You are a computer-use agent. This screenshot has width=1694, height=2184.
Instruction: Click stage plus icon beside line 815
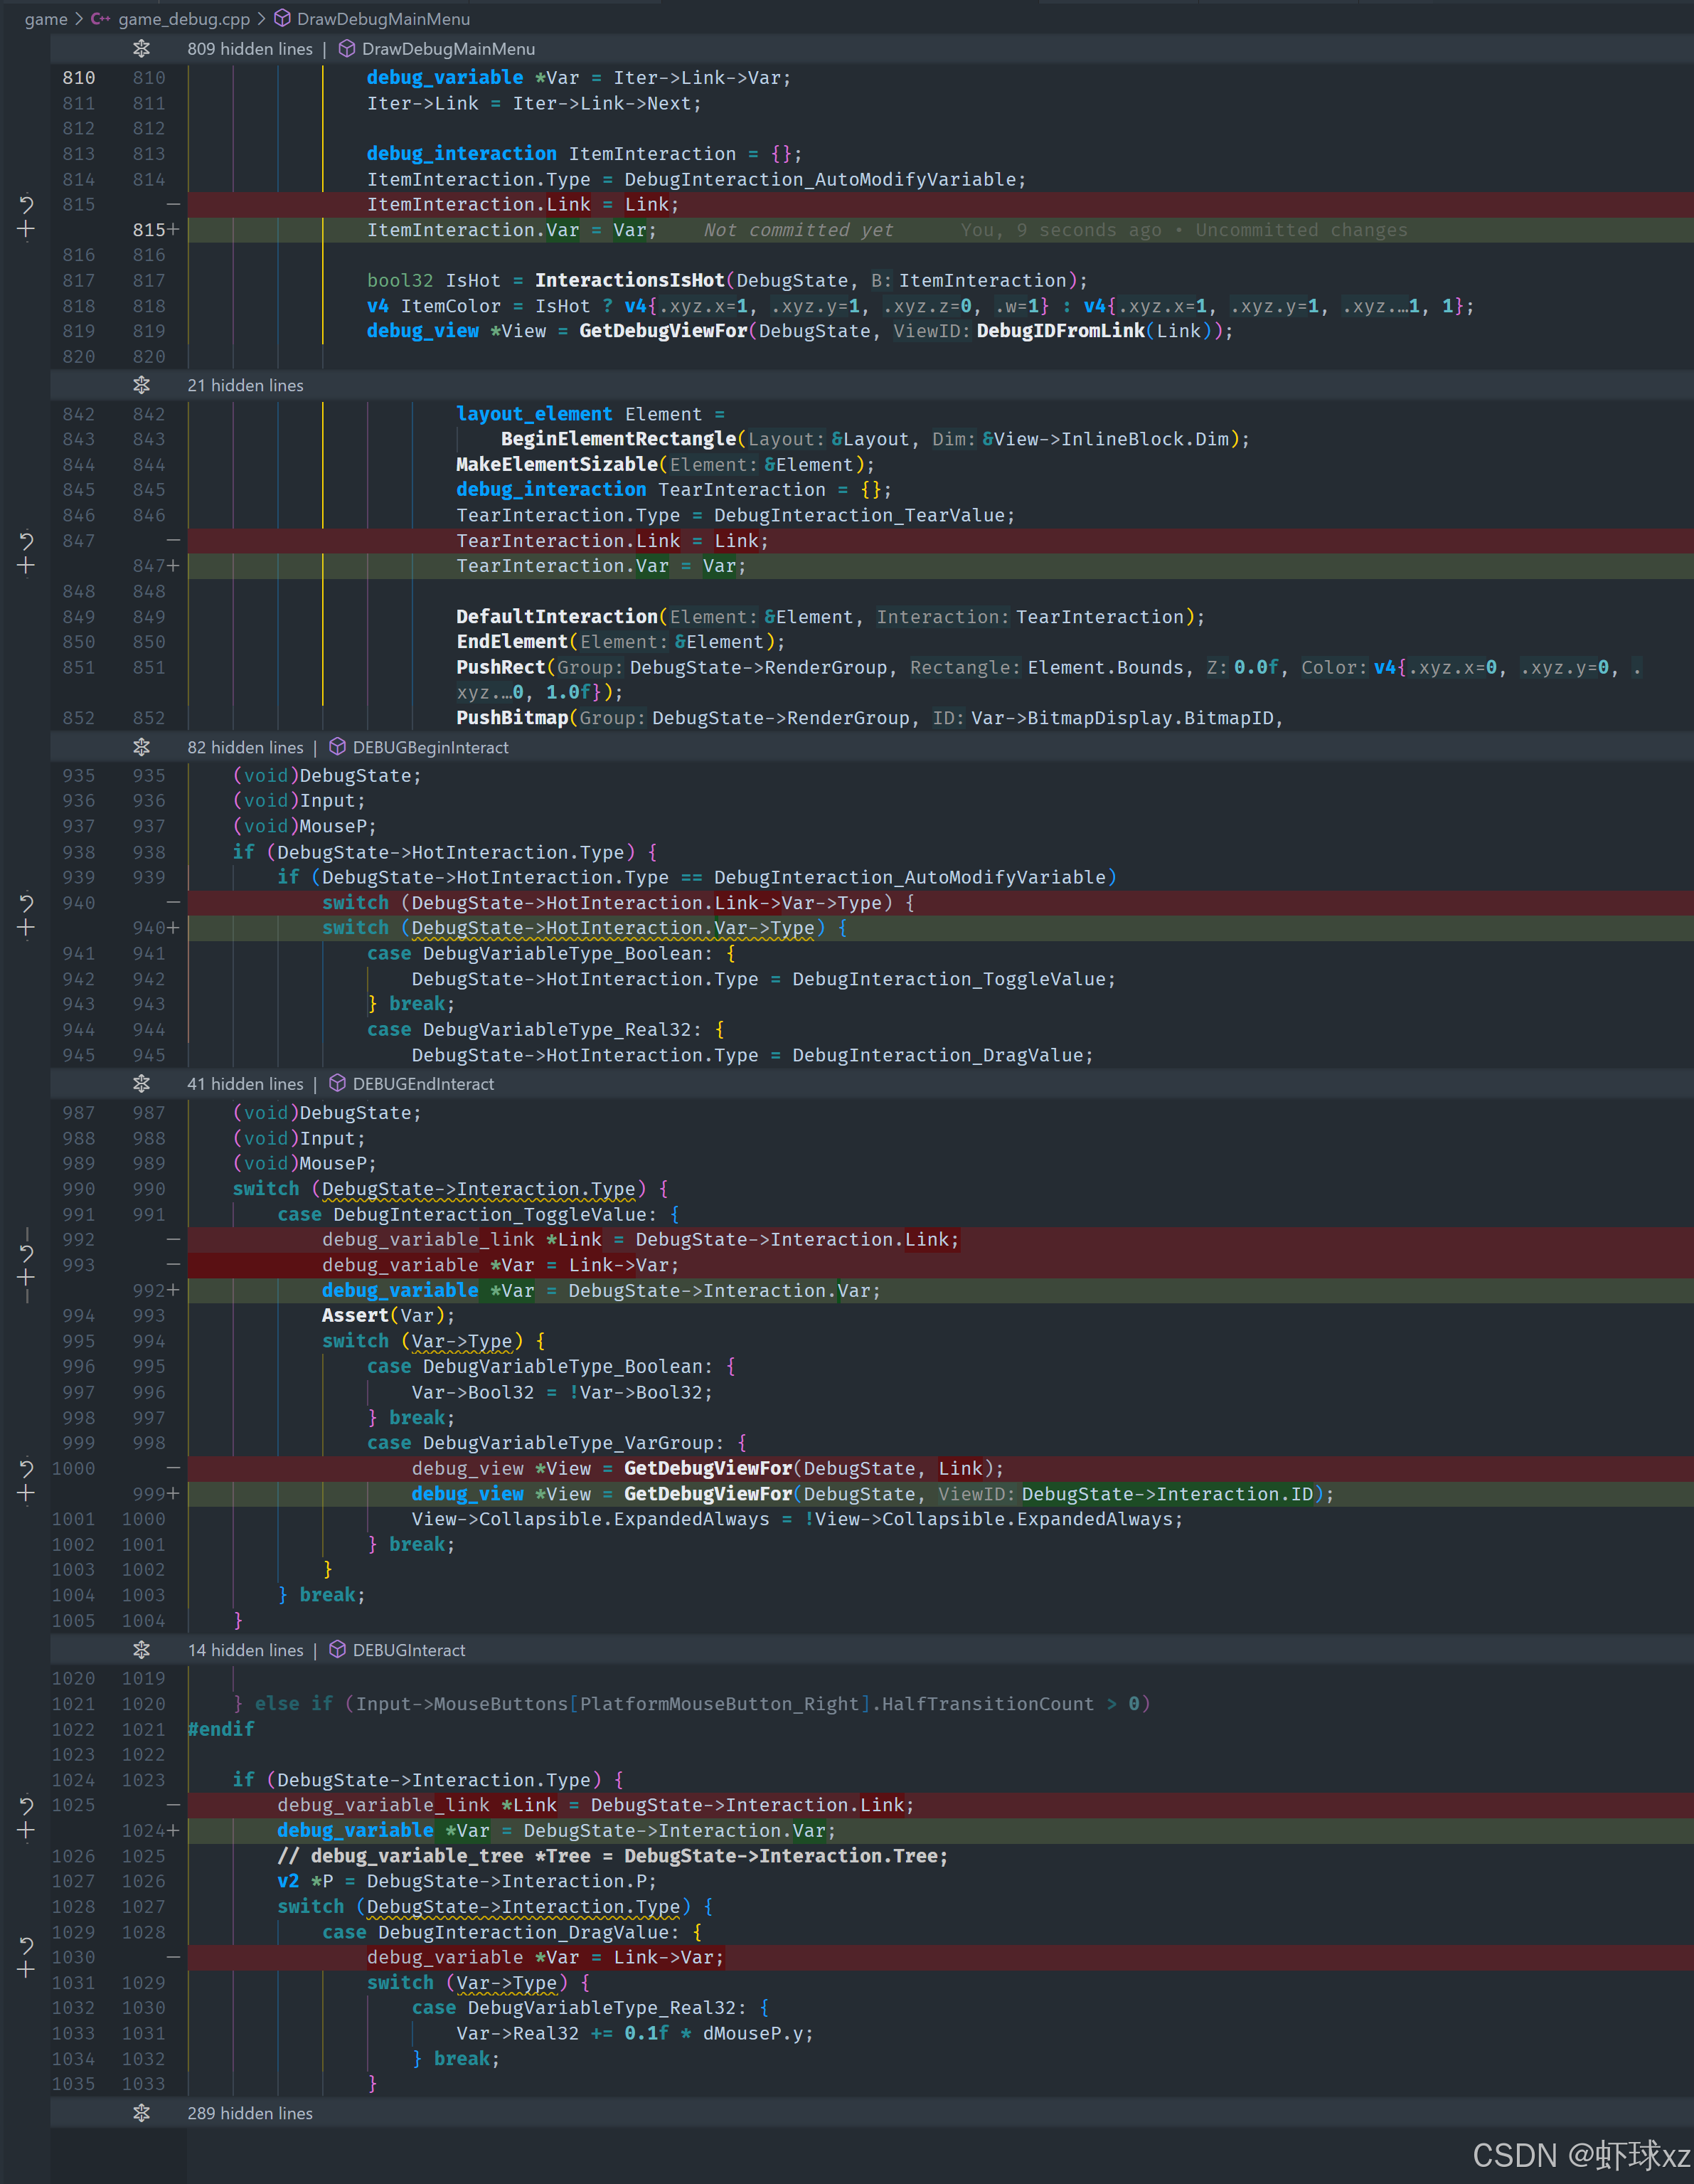(26, 230)
